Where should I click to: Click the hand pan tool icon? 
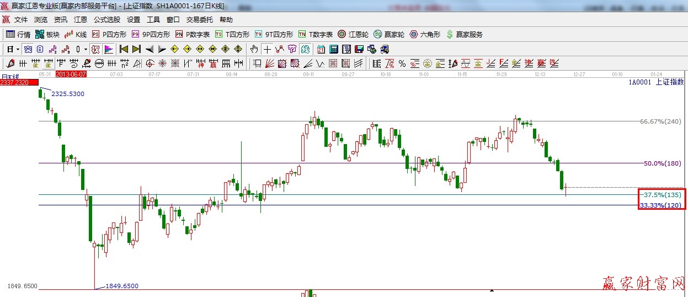254,49
